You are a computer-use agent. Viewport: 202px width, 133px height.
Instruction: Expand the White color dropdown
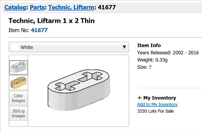point(69,47)
